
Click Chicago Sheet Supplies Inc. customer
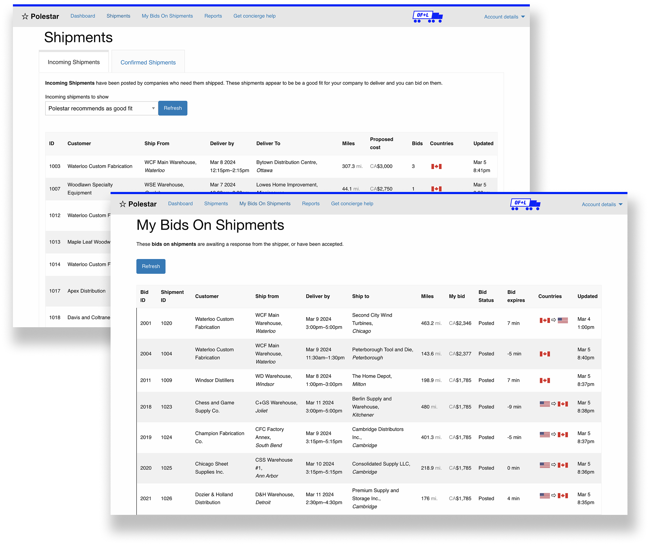(212, 468)
